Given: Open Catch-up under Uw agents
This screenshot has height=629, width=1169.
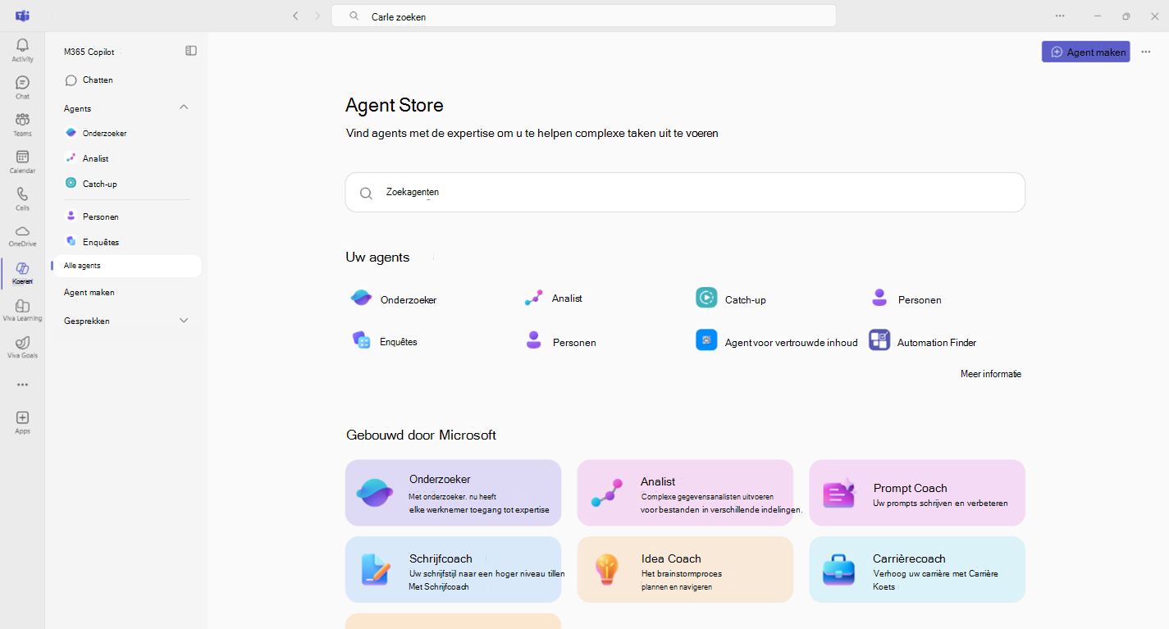Looking at the screenshot, I should tap(731, 299).
